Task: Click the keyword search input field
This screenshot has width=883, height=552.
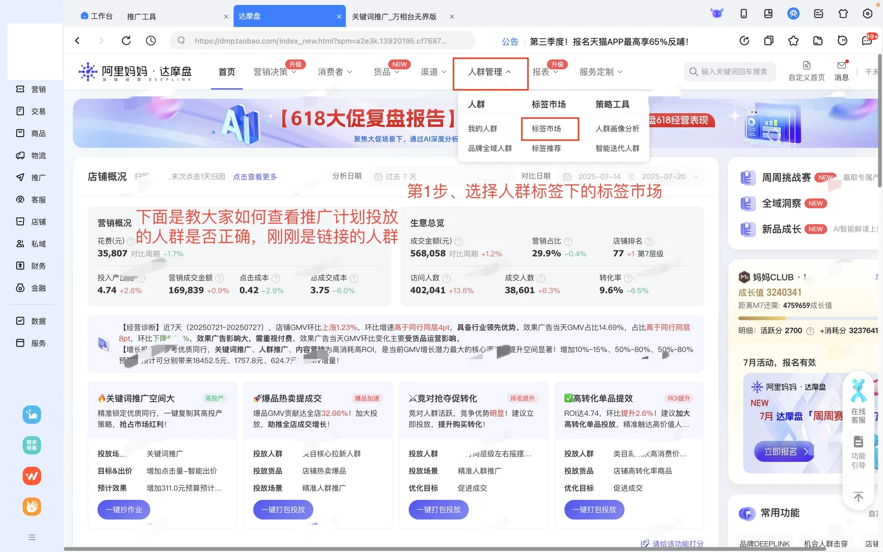Action: [730, 72]
